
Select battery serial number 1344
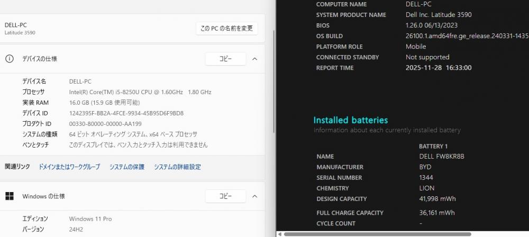tap(426, 178)
